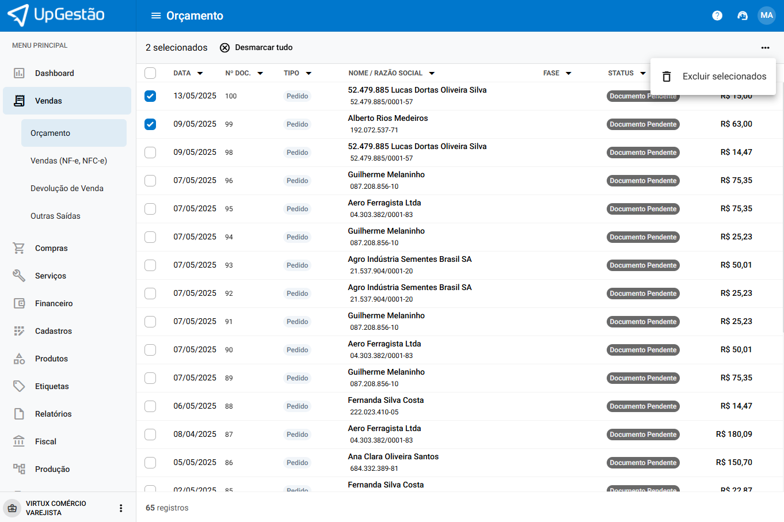
Task: Open Devolução de Venda page
Action: point(67,188)
